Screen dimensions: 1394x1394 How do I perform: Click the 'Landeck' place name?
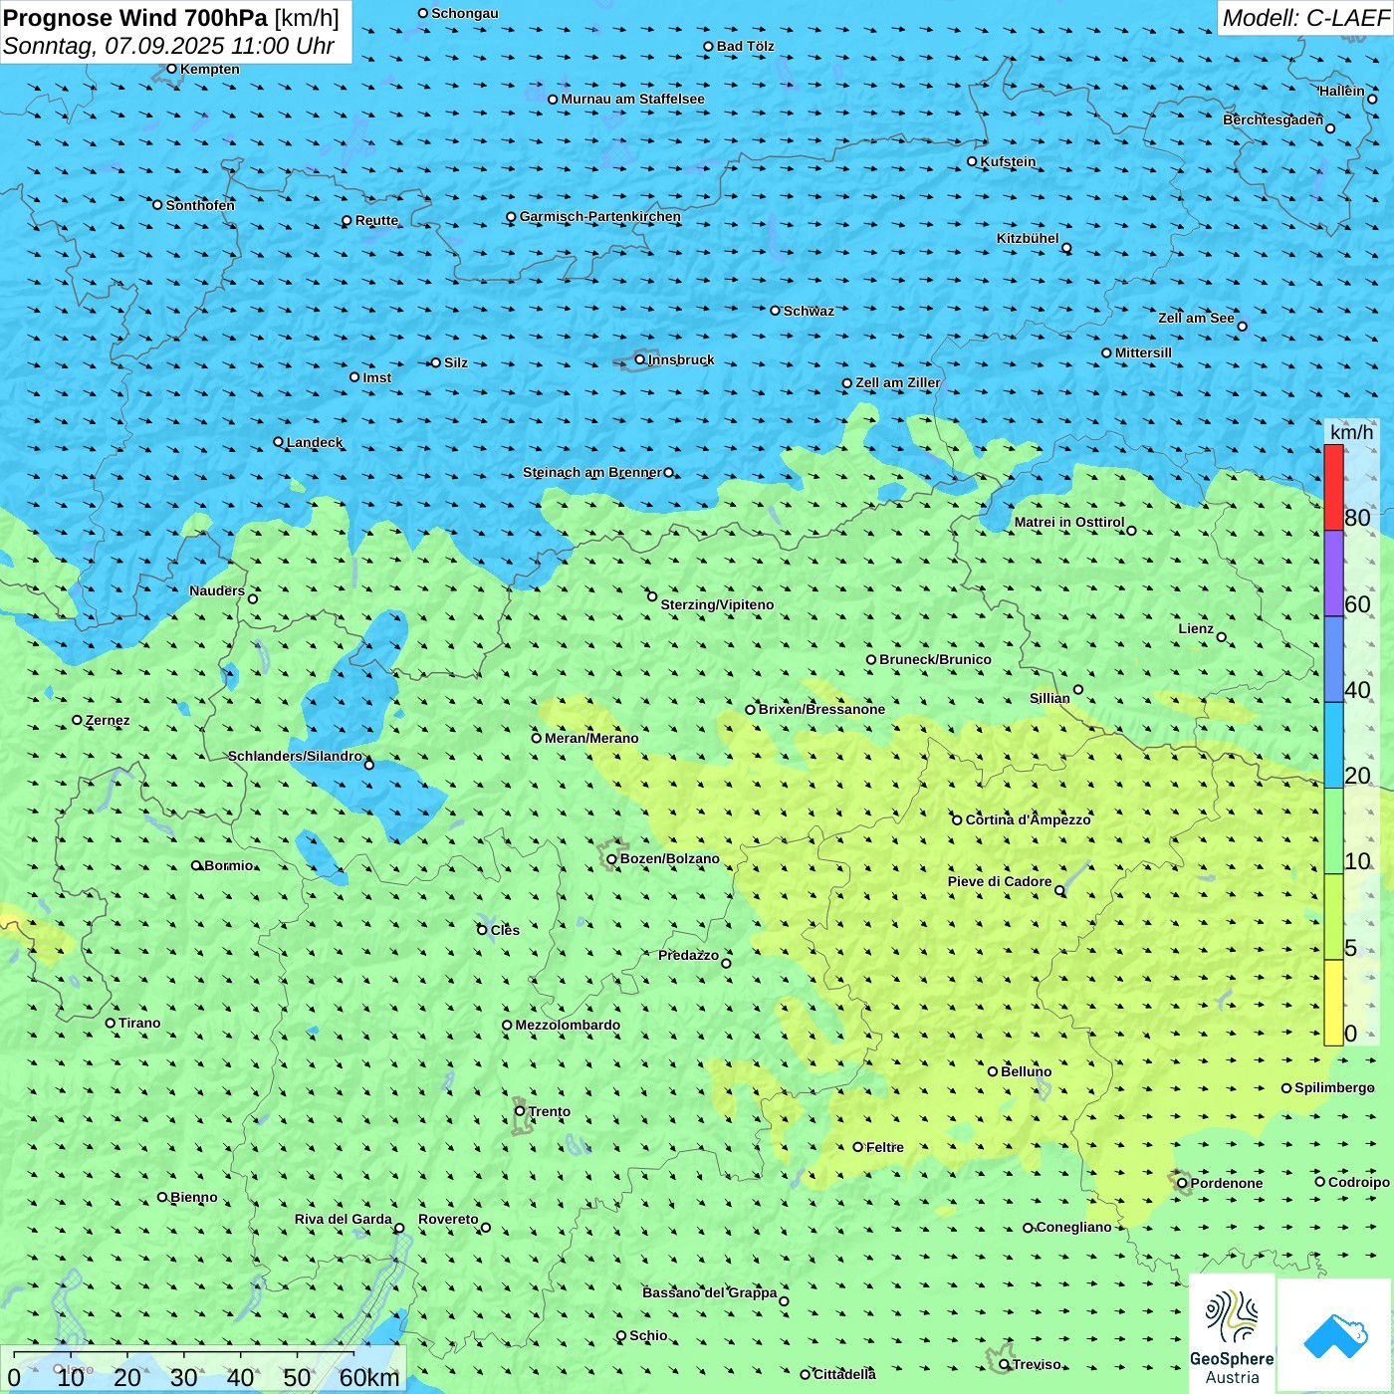[x=315, y=442]
